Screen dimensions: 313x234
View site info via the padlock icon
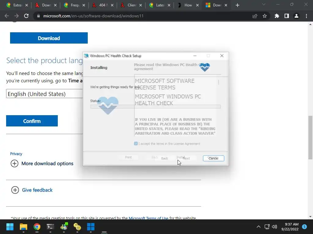(39, 16)
